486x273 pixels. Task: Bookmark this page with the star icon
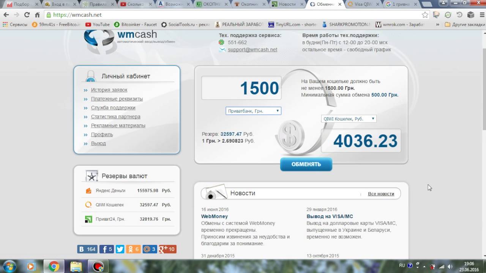coord(425,15)
